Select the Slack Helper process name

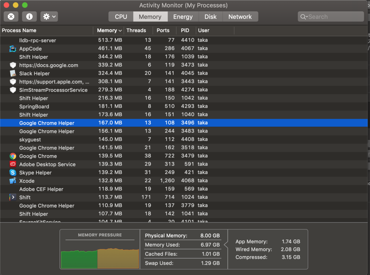tap(34, 74)
